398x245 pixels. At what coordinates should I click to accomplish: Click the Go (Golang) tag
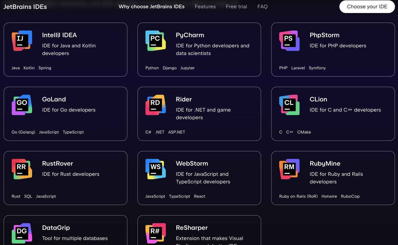coord(23,132)
